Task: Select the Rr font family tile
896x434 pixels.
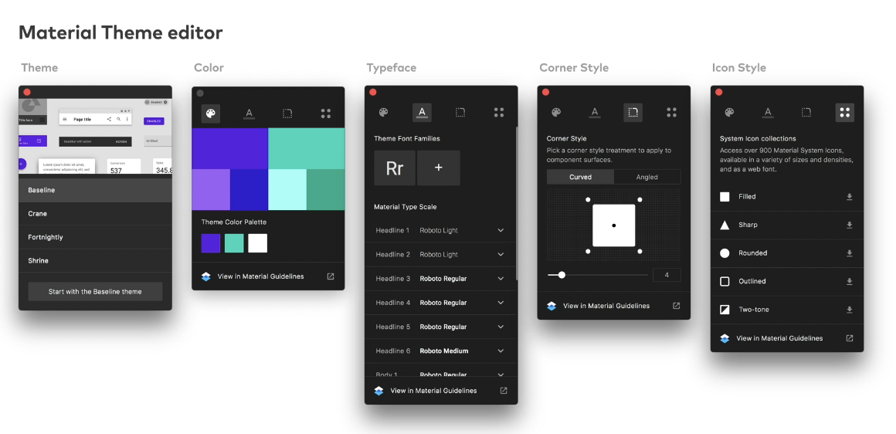Action: pos(395,168)
